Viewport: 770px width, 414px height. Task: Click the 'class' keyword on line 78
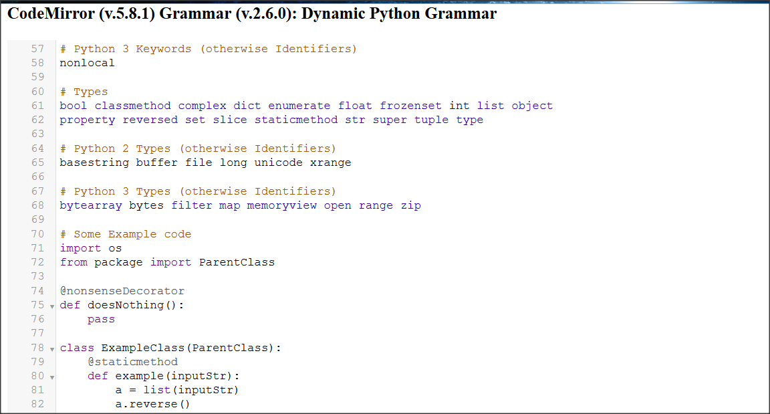(x=77, y=348)
